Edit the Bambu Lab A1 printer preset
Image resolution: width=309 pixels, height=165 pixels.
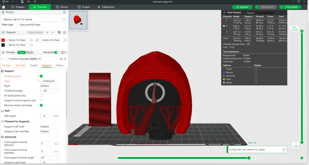[x=64, y=19]
